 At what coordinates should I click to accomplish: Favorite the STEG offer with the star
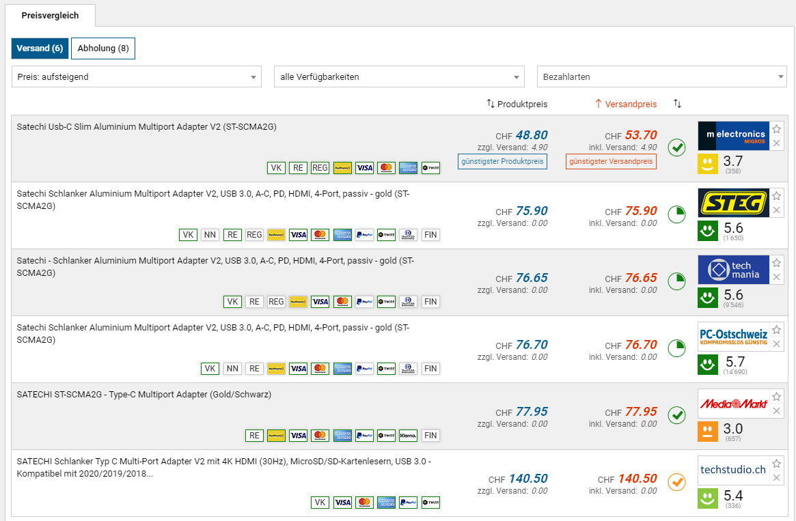click(x=776, y=196)
